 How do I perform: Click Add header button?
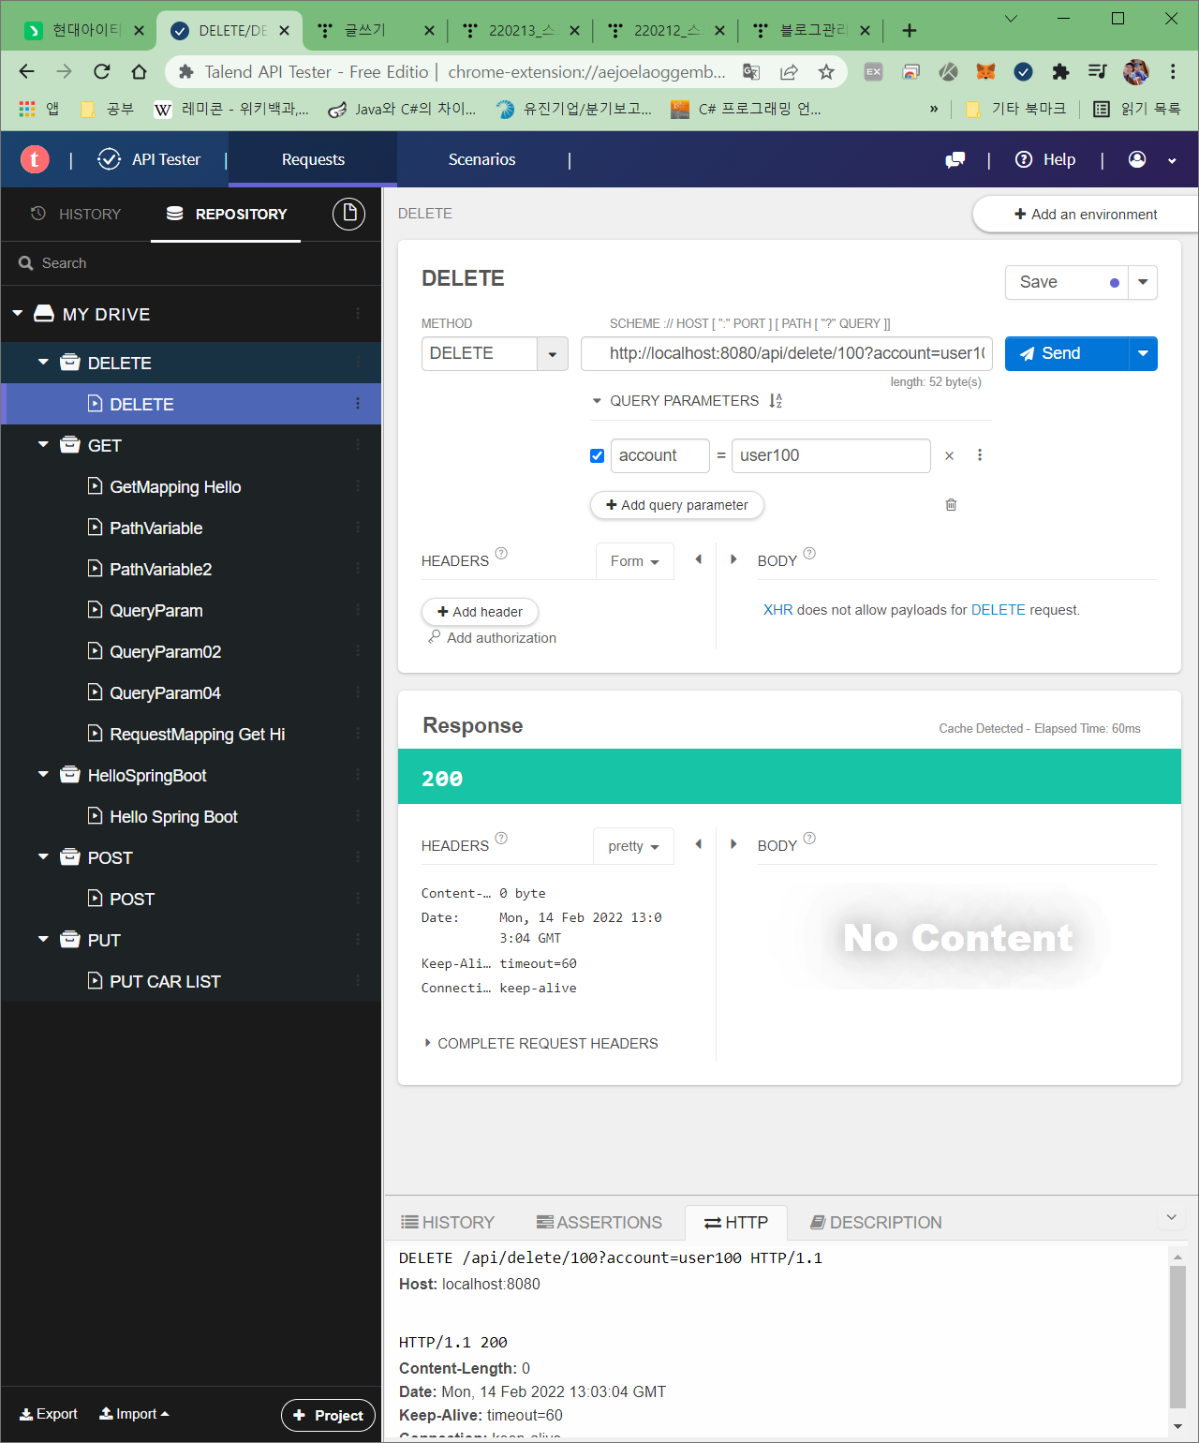coord(480,612)
